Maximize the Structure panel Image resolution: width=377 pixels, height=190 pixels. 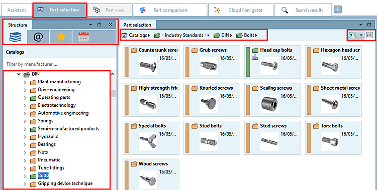point(100,25)
